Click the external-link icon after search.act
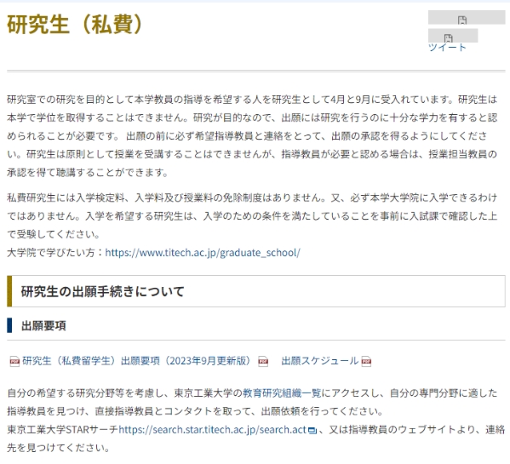 click(x=312, y=431)
